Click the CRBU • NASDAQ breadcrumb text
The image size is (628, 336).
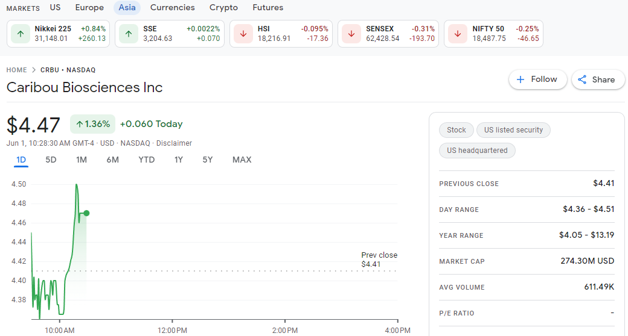(68, 70)
